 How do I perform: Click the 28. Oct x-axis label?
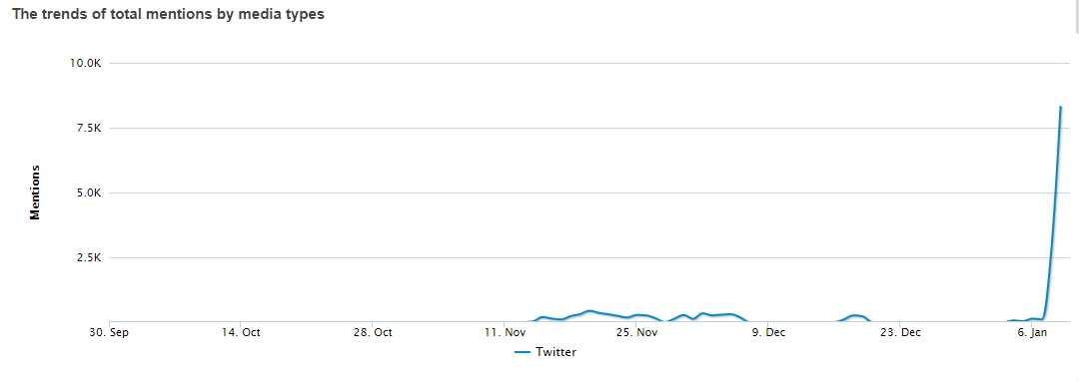373,333
